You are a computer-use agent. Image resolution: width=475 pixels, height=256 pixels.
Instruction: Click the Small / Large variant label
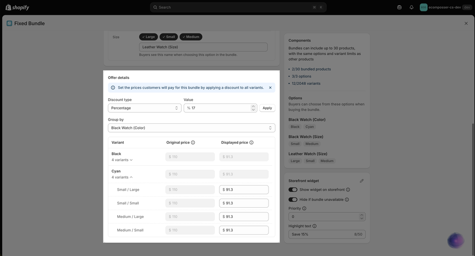[x=128, y=190]
